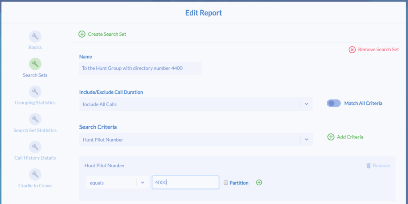The image size is (408, 204).
Task: Open Call History Details wrench icon
Action: (x=35, y=147)
